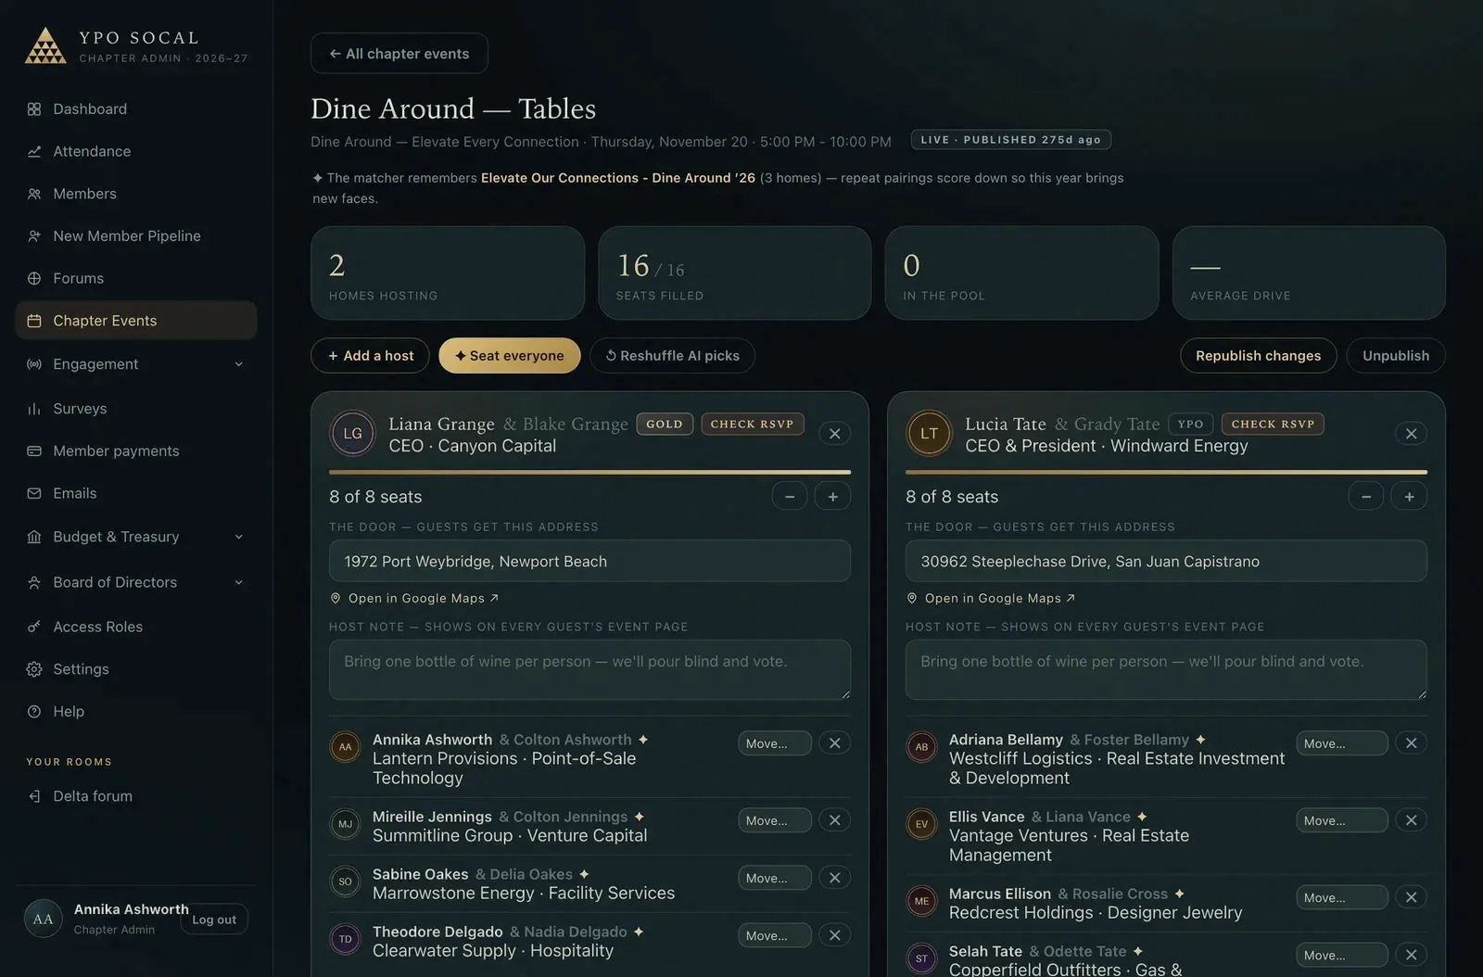Remove Mireille Jennings from table

(x=835, y=820)
